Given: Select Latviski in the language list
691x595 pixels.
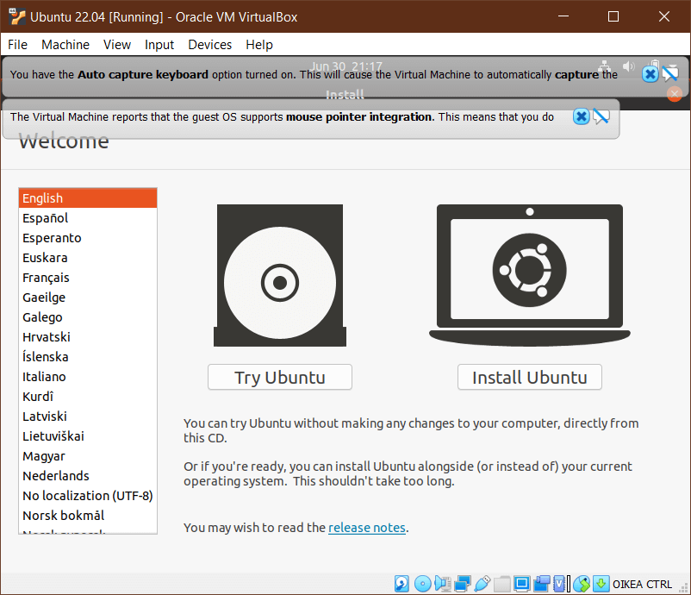Looking at the screenshot, I should 88,416.
